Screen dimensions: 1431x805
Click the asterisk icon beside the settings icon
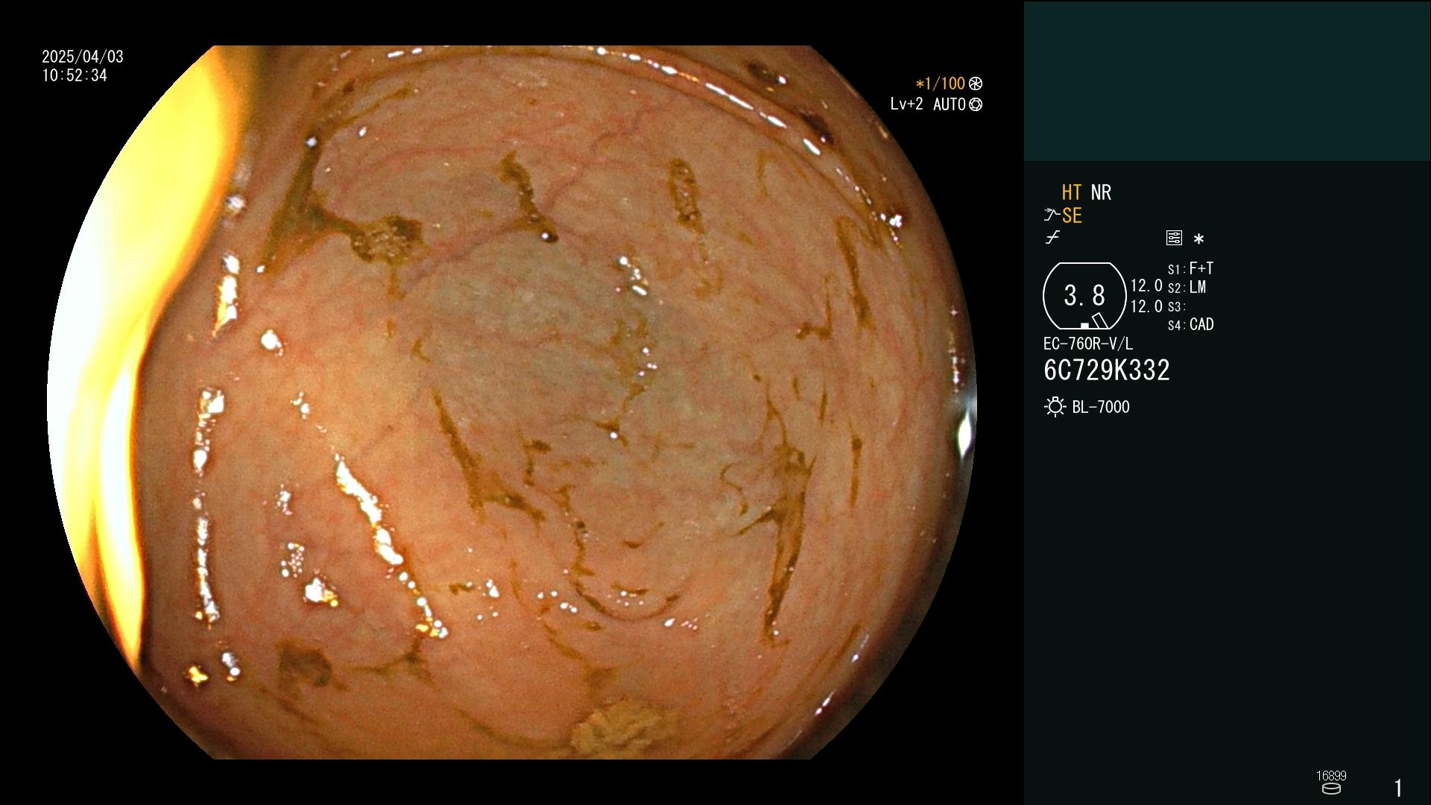[1198, 239]
